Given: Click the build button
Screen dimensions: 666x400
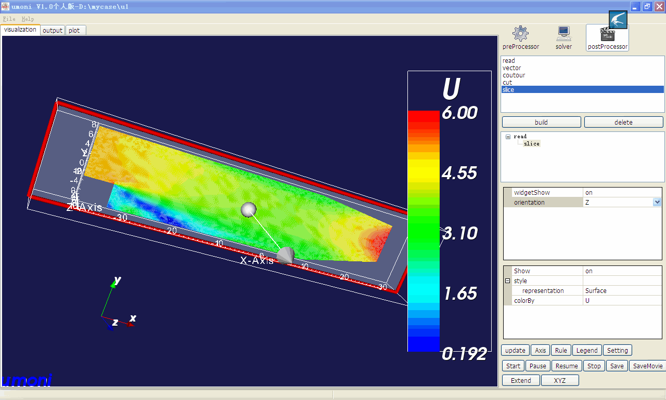Looking at the screenshot, I should click(x=541, y=123).
